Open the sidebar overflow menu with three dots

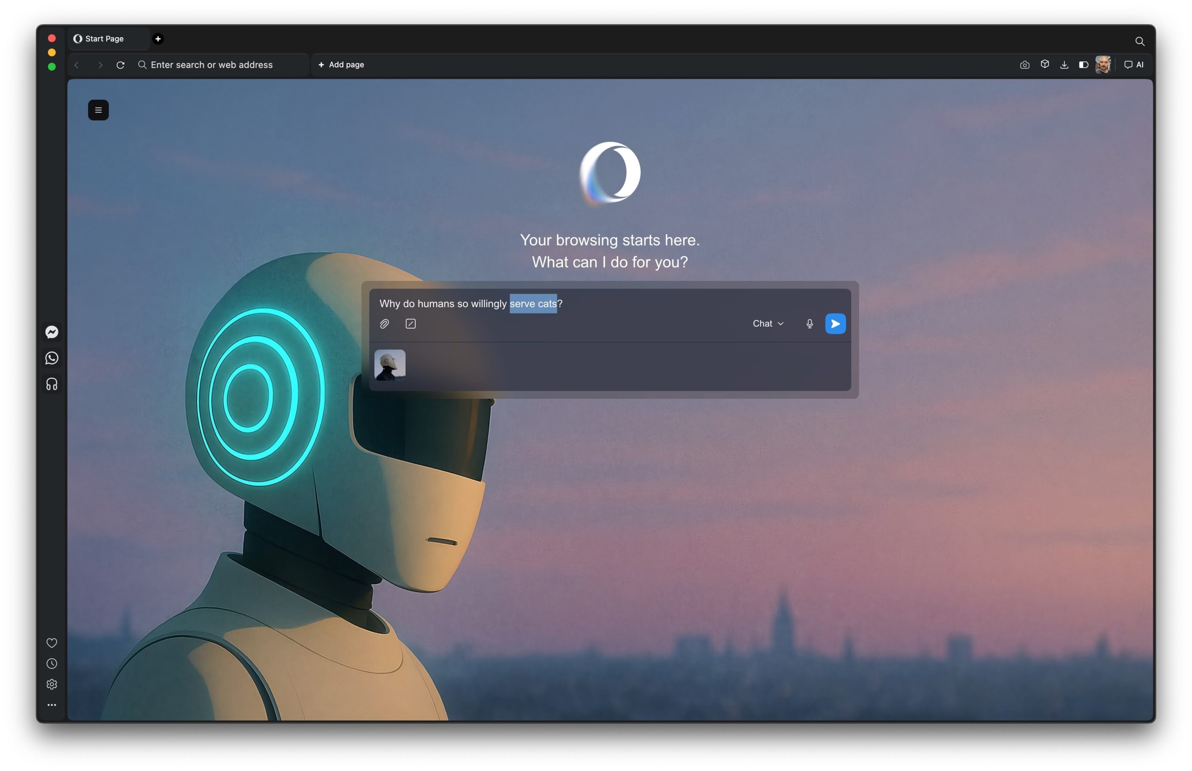(x=52, y=705)
